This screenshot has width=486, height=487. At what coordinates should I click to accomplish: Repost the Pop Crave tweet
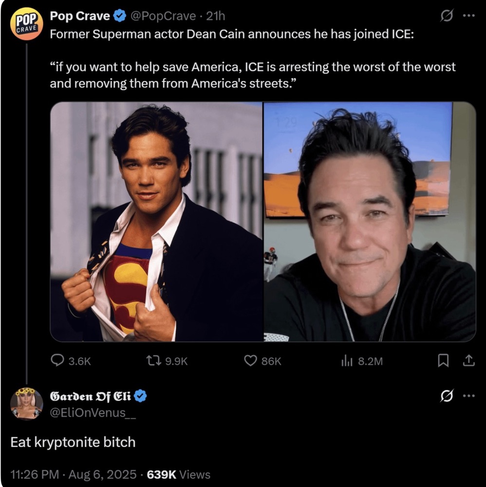[152, 360]
